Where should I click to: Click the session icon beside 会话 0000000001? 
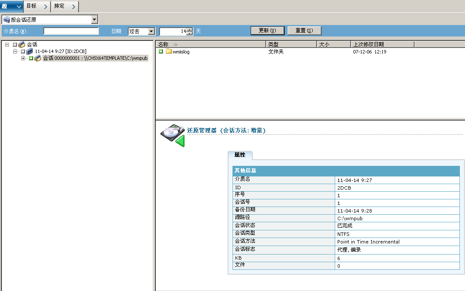tap(39, 58)
